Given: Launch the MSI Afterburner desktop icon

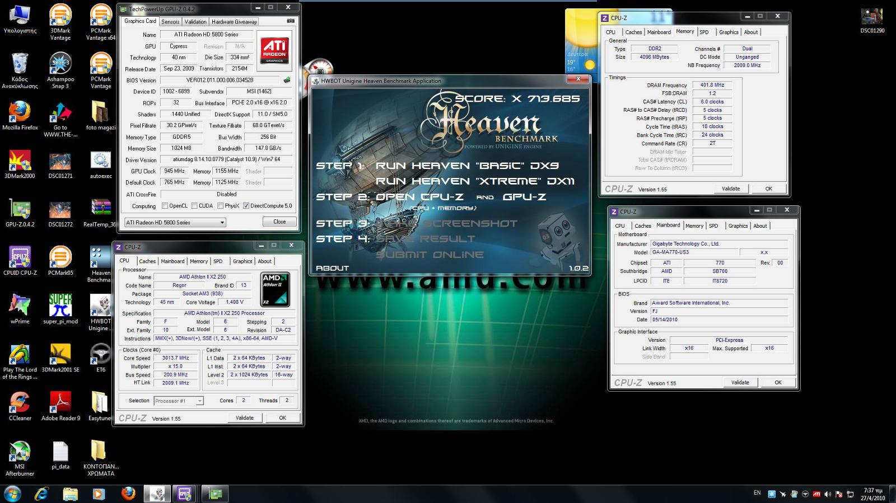Looking at the screenshot, I should (20, 458).
